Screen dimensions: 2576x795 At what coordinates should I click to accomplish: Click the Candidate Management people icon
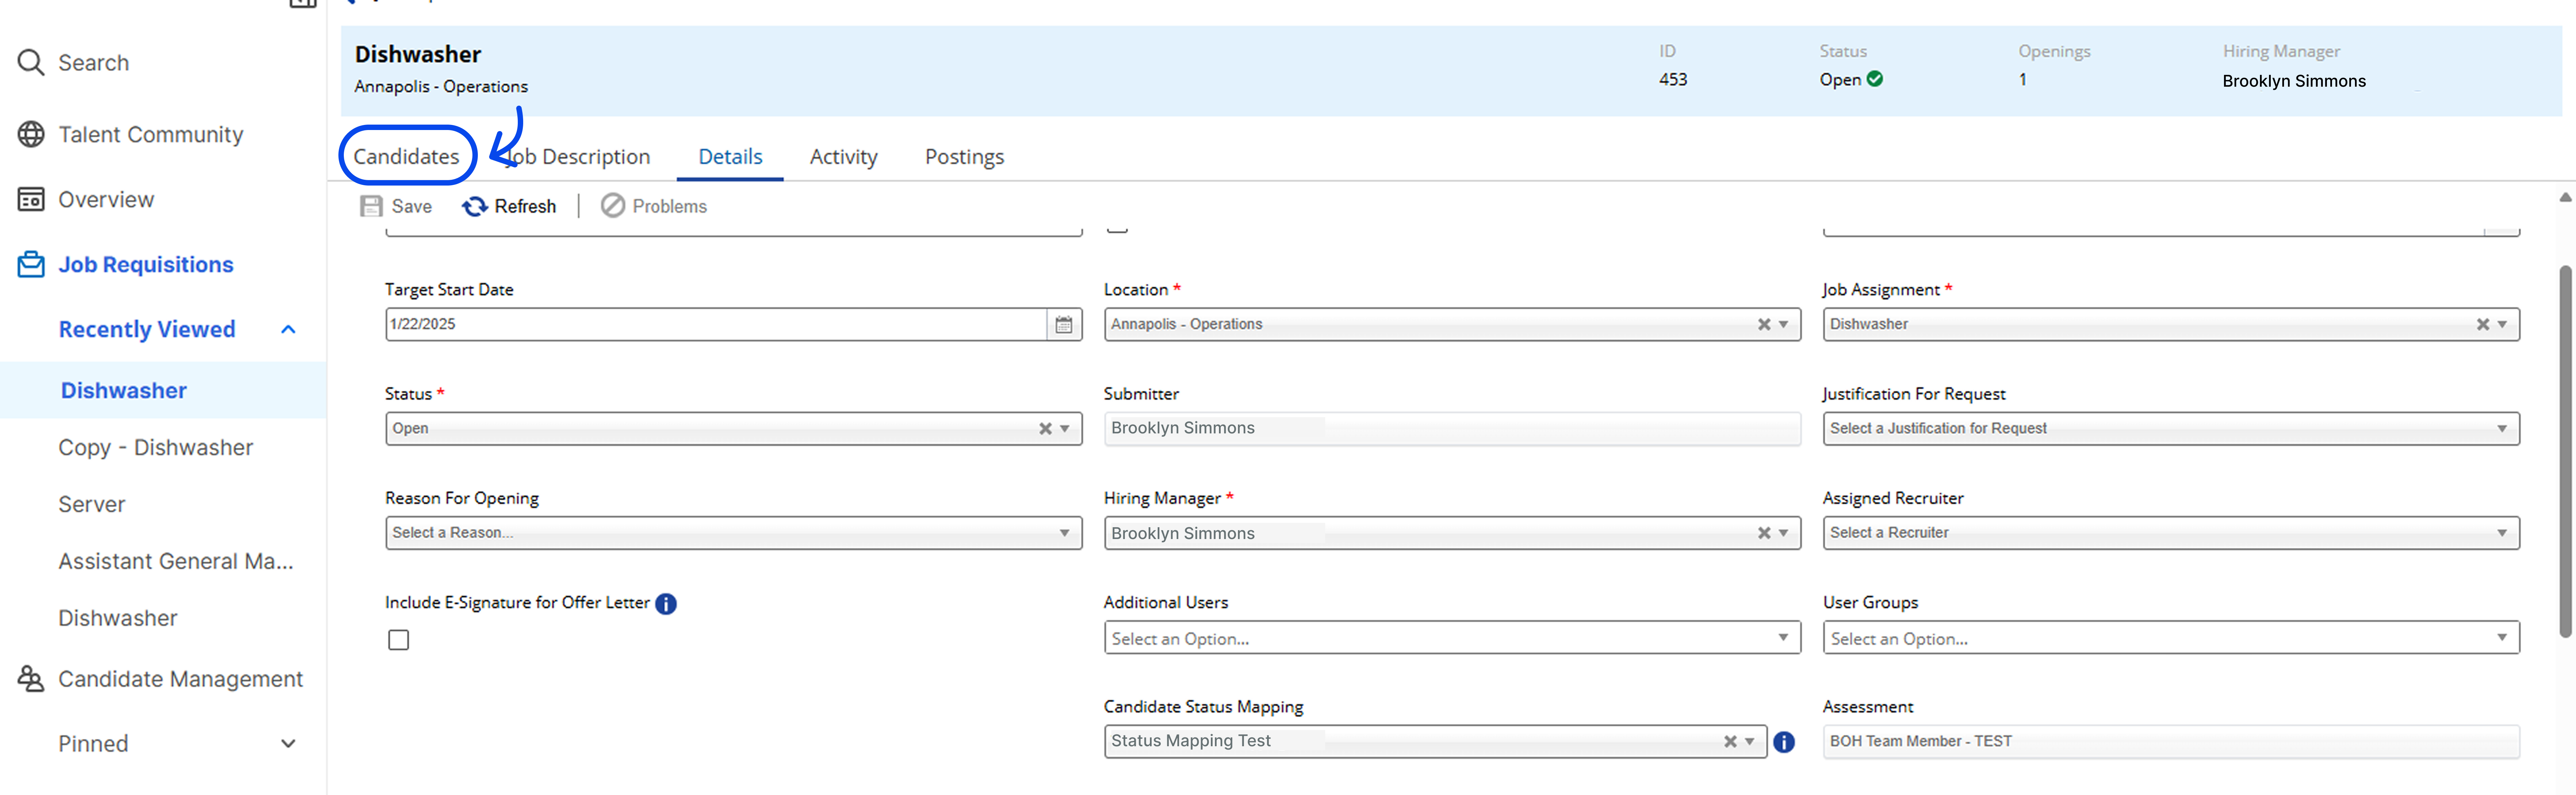(31, 679)
